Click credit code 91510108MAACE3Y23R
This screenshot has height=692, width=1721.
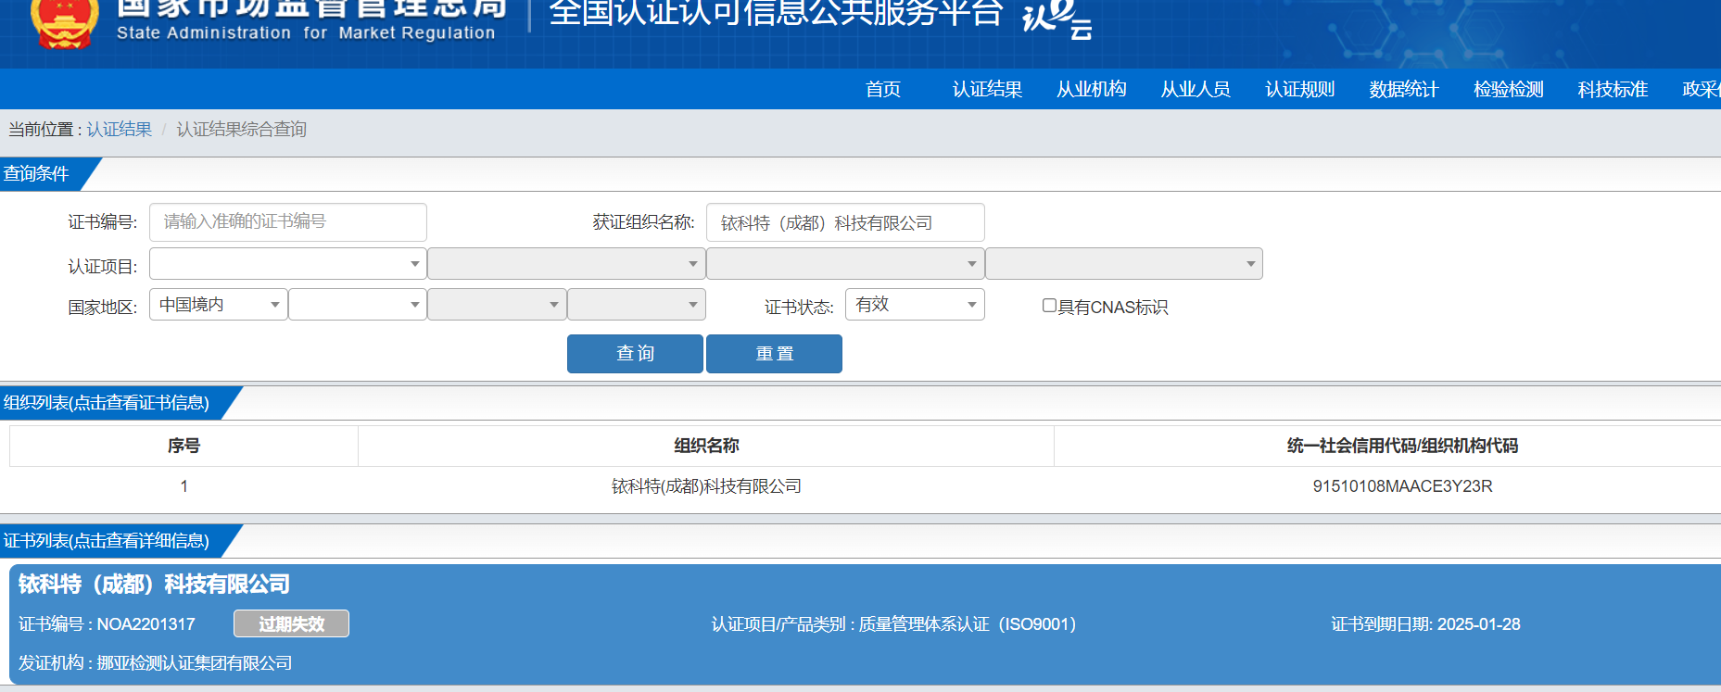1402,486
